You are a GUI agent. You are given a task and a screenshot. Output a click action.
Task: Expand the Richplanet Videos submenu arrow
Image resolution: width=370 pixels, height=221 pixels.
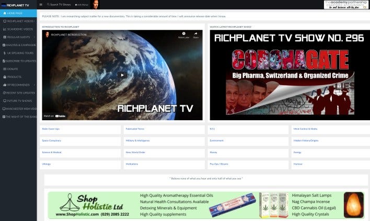(34, 21)
